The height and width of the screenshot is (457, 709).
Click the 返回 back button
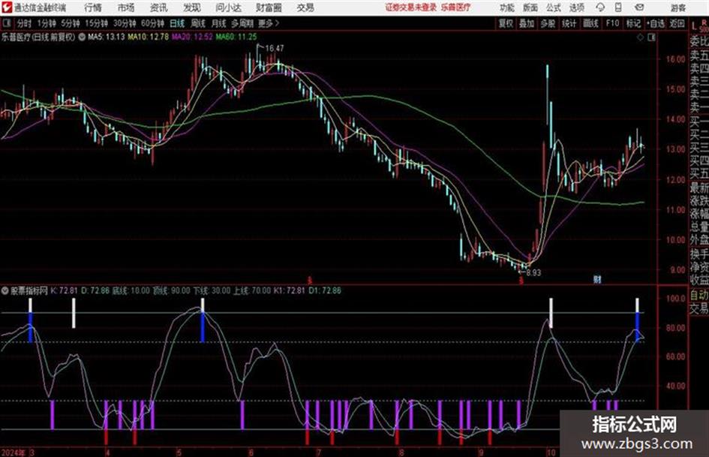[677, 23]
